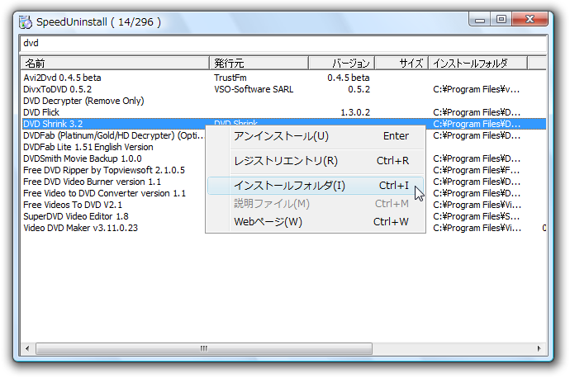The width and height of the screenshot is (570, 378).
Task: Sort by サイズ column header
Action: 401,64
